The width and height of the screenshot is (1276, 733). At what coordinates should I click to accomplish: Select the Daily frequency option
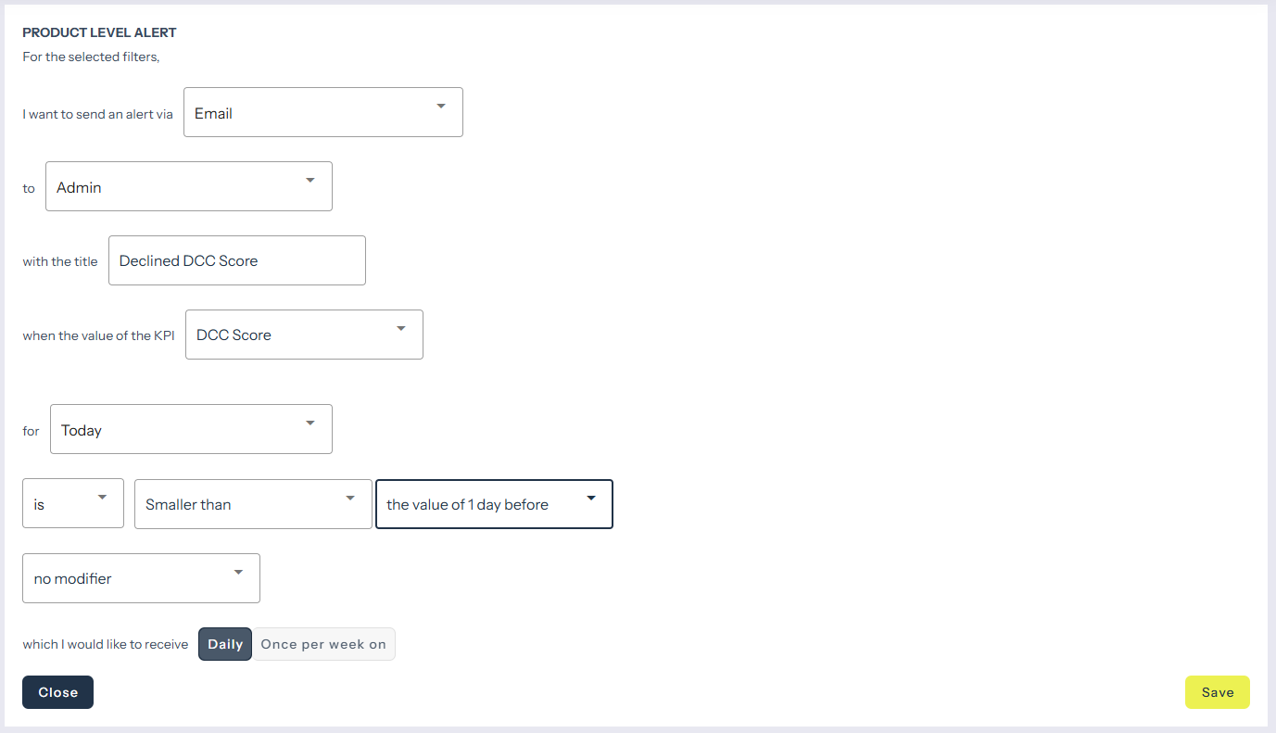coord(225,644)
